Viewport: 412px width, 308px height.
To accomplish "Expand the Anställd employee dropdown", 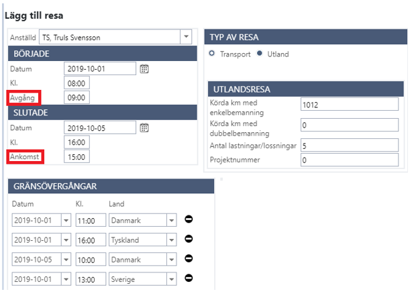I will coord(185,38).
